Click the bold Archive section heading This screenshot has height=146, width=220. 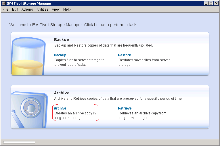62,93
